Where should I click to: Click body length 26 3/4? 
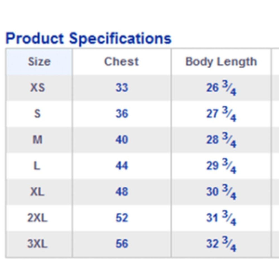tap(221, 88)
